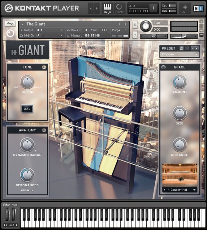This screenshot has height=230, width=207.
Task: Shift keyboard octave up arrow
Action: pos(17,225)
